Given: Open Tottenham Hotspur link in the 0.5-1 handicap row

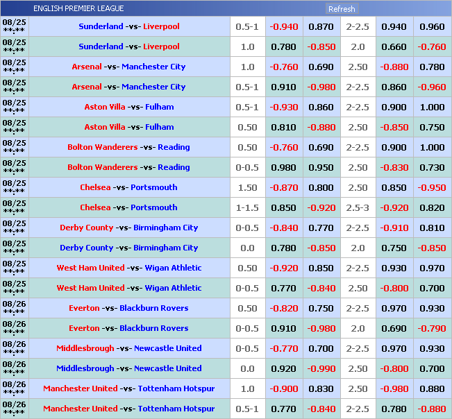Looking at the screenshot, I should (x=176, y=409).
